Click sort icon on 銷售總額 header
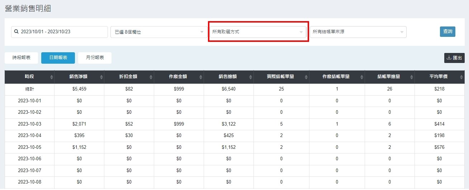The height and width of the screenshot is (190, 469). pos(251,77)
